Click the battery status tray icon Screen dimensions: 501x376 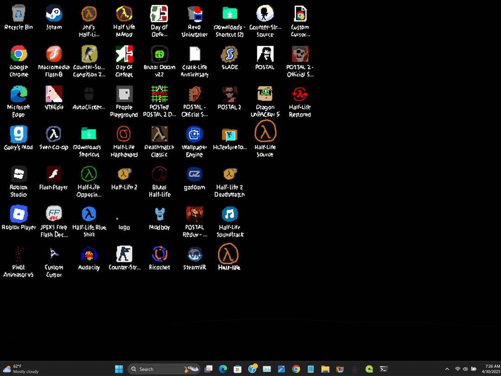[x=474, y=369]
